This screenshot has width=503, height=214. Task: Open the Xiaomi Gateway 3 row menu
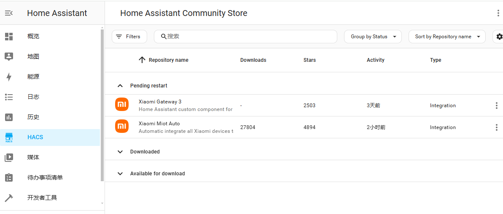pyautogui.click(x=496, y=106)
